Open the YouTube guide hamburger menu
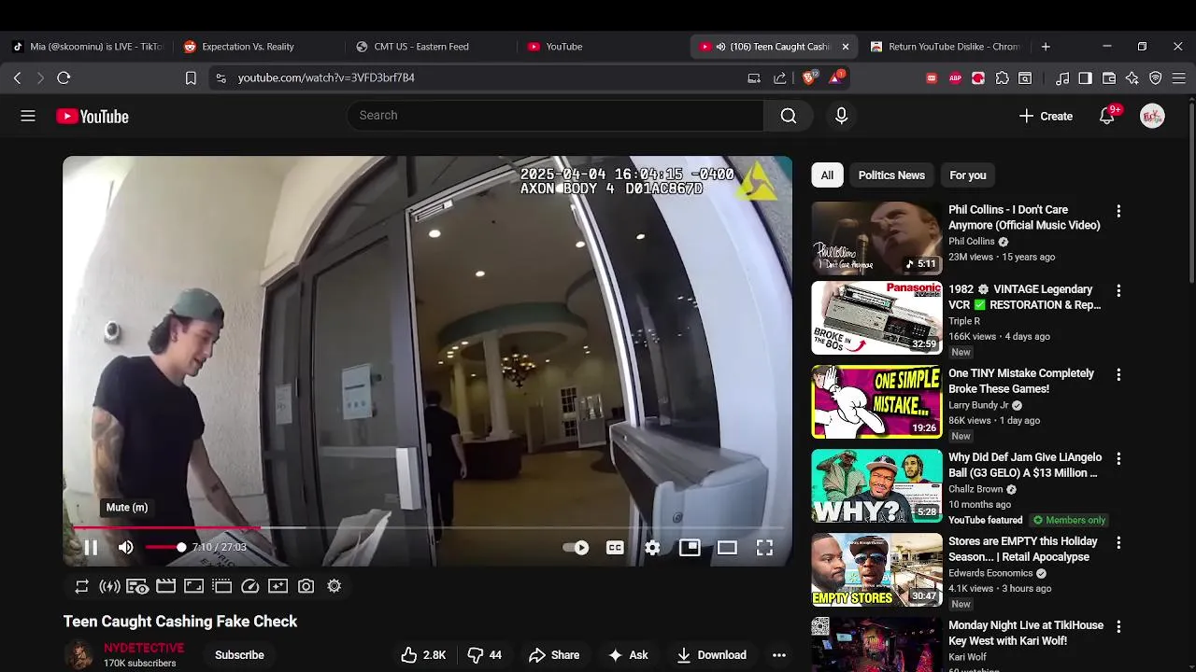The width and height of the screenshot is (1196, 672). (28, 116)
